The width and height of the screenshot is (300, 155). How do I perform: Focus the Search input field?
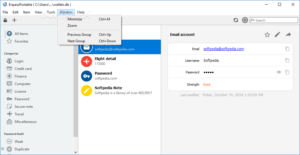pyautogui.click(x=274, y=20)
